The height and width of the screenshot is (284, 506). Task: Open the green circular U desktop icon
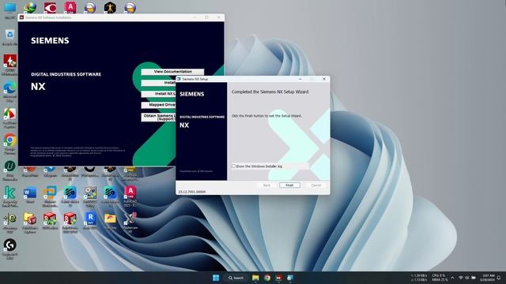pos(9,170)
